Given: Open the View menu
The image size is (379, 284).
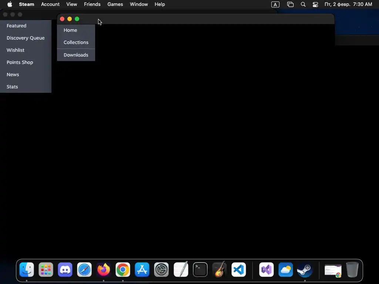Looking at the screenshot, I should [72, 4].
